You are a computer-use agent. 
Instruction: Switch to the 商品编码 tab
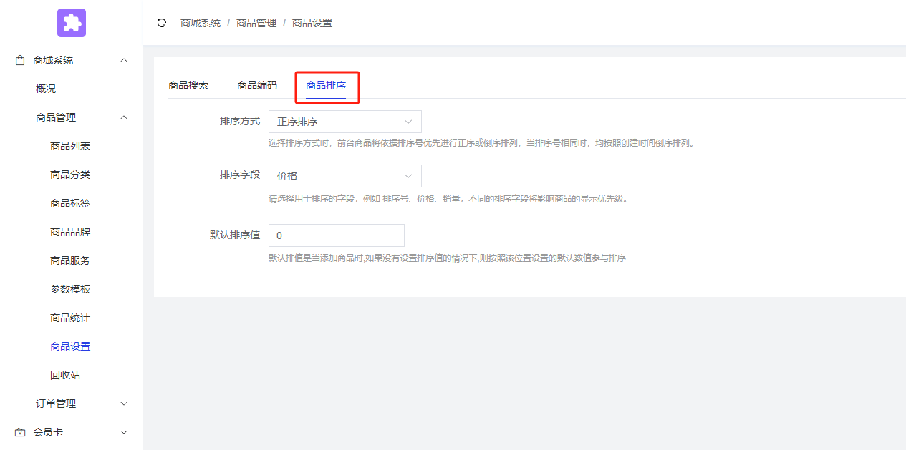[258, 84]
